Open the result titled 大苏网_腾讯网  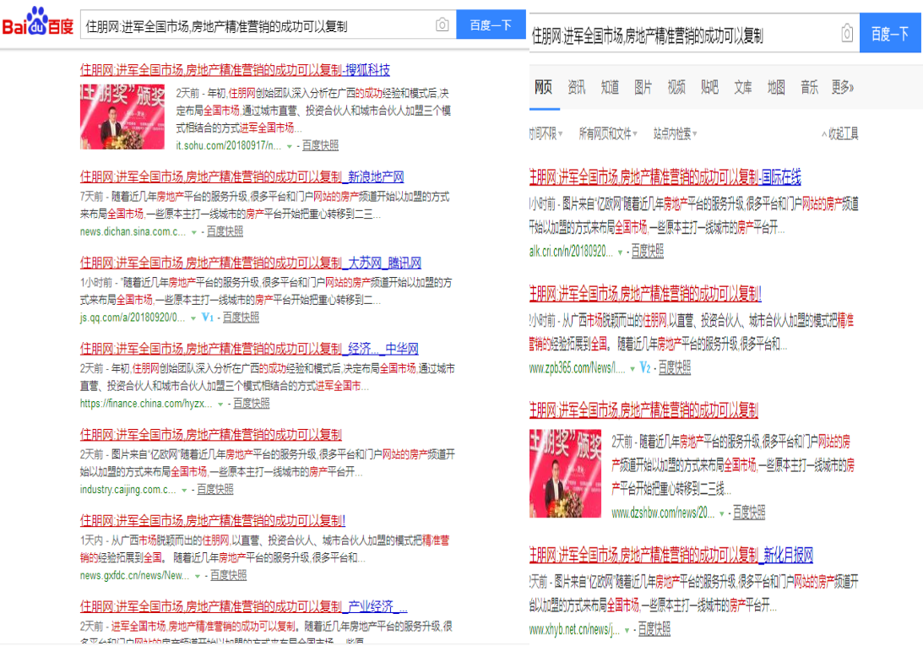click(251, 263)
